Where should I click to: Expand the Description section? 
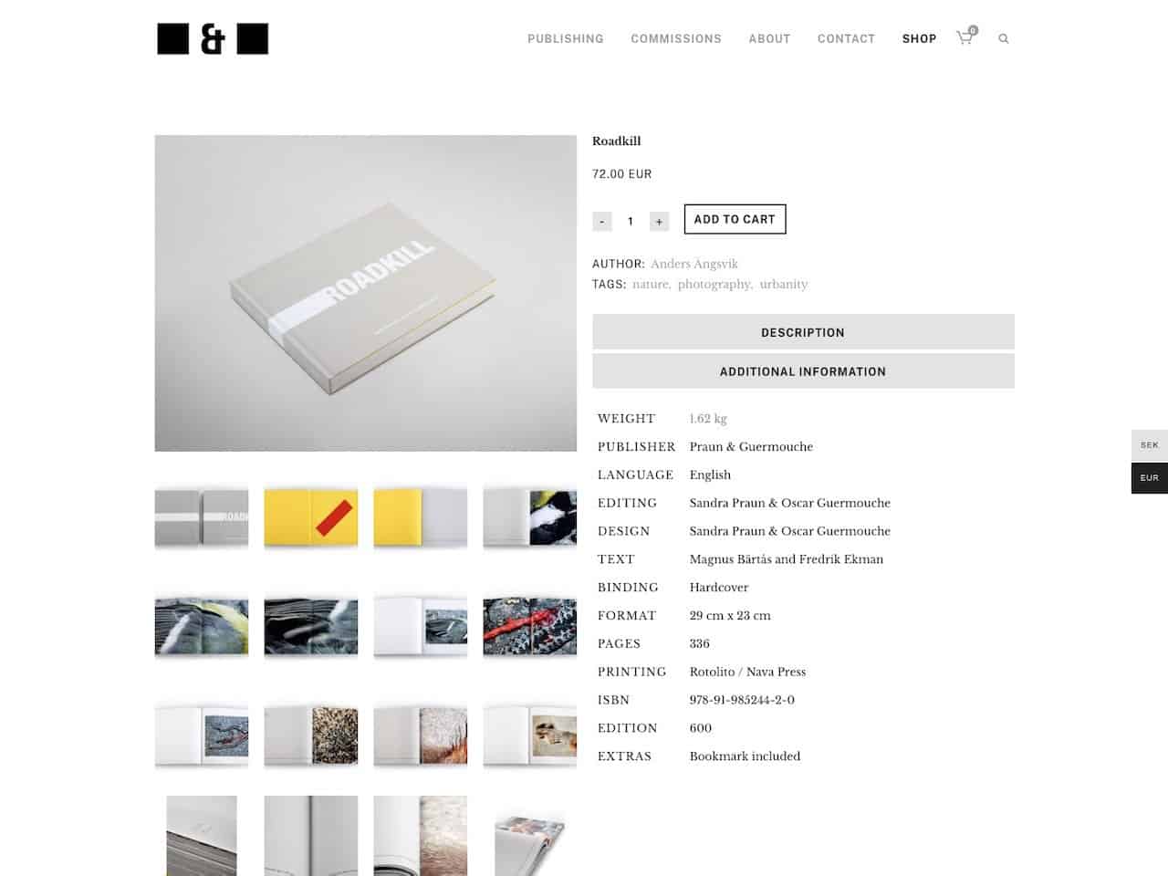(803, 332)
